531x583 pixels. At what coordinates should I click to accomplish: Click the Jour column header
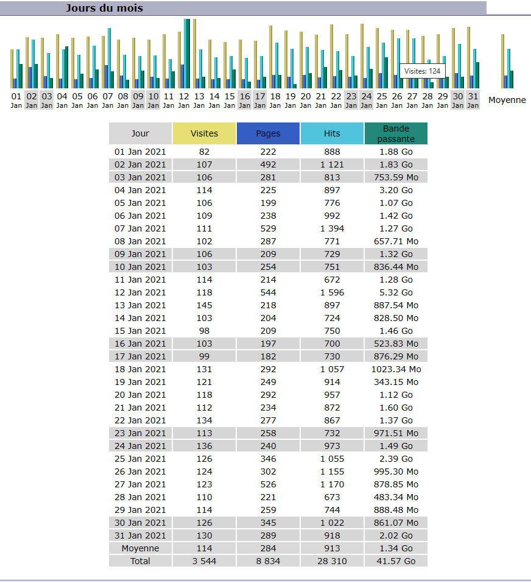140,133
